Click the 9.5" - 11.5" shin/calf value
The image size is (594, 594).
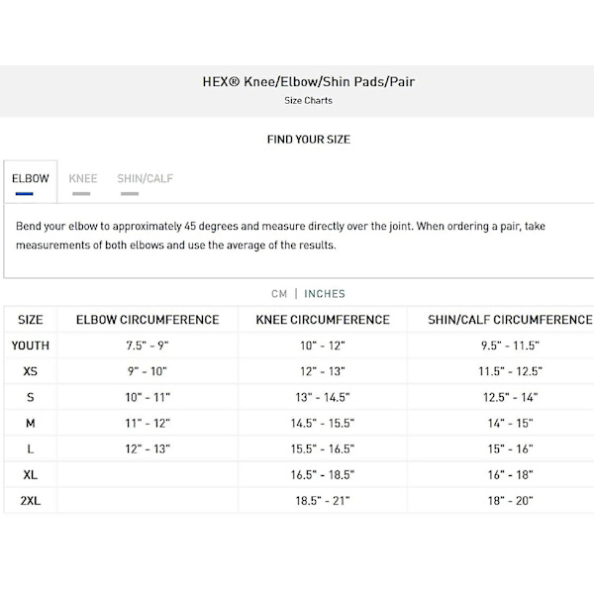(510, 346)
